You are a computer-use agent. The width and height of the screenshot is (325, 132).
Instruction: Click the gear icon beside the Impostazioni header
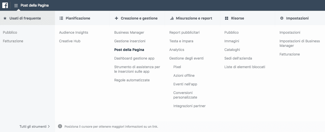pos(282,18)
